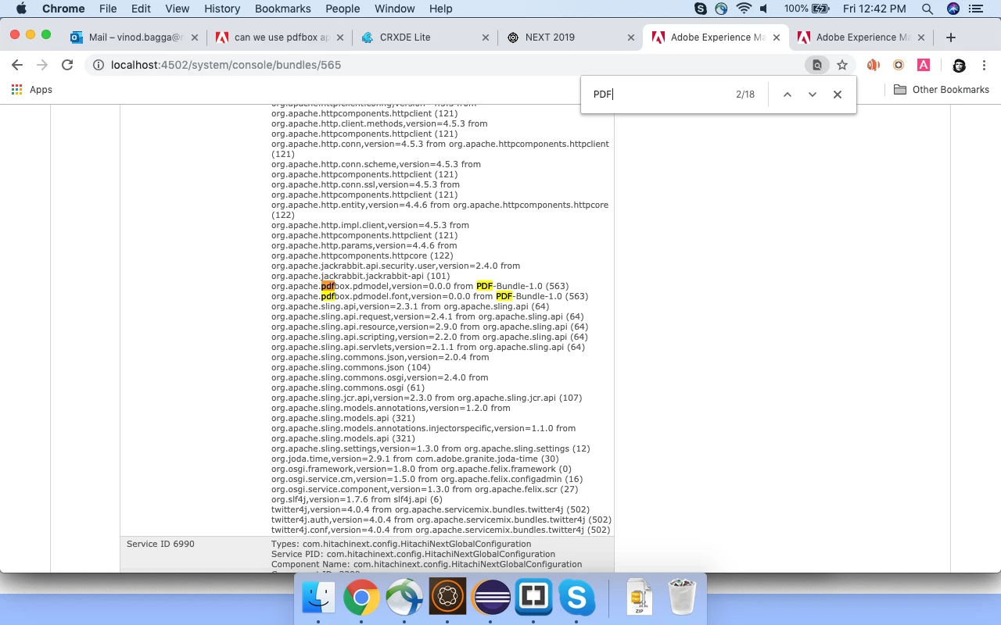The image size is (1001, 625).
Task: Close the CRXDE Lite tab
Action: click(486, 37)
